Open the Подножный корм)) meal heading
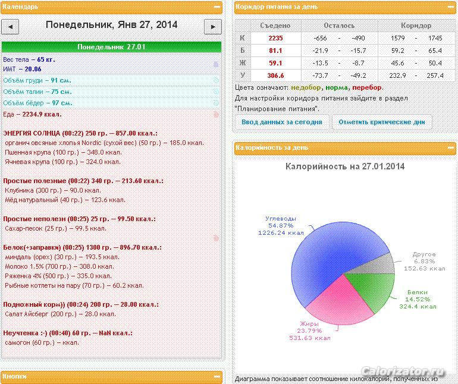Screen dimensions: 458x384 pyautogui.click(x=81, y=304)
